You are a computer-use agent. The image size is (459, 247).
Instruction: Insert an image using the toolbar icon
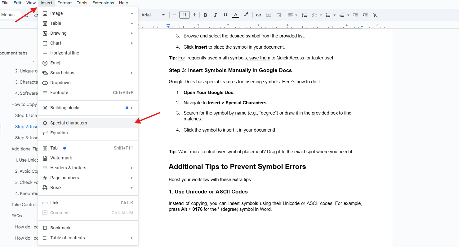click(279, 15)
